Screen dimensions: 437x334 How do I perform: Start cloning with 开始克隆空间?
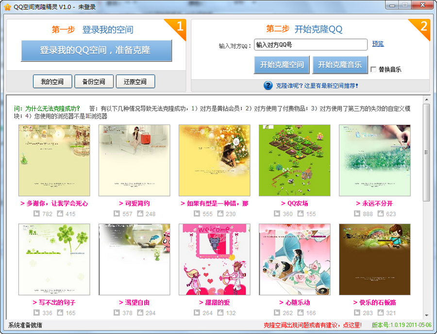282,65
